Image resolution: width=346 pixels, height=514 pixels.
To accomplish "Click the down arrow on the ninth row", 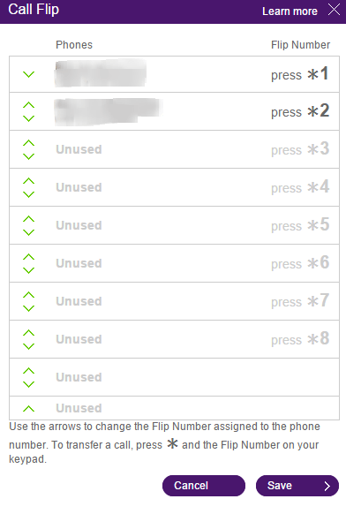I will (29, 384).
